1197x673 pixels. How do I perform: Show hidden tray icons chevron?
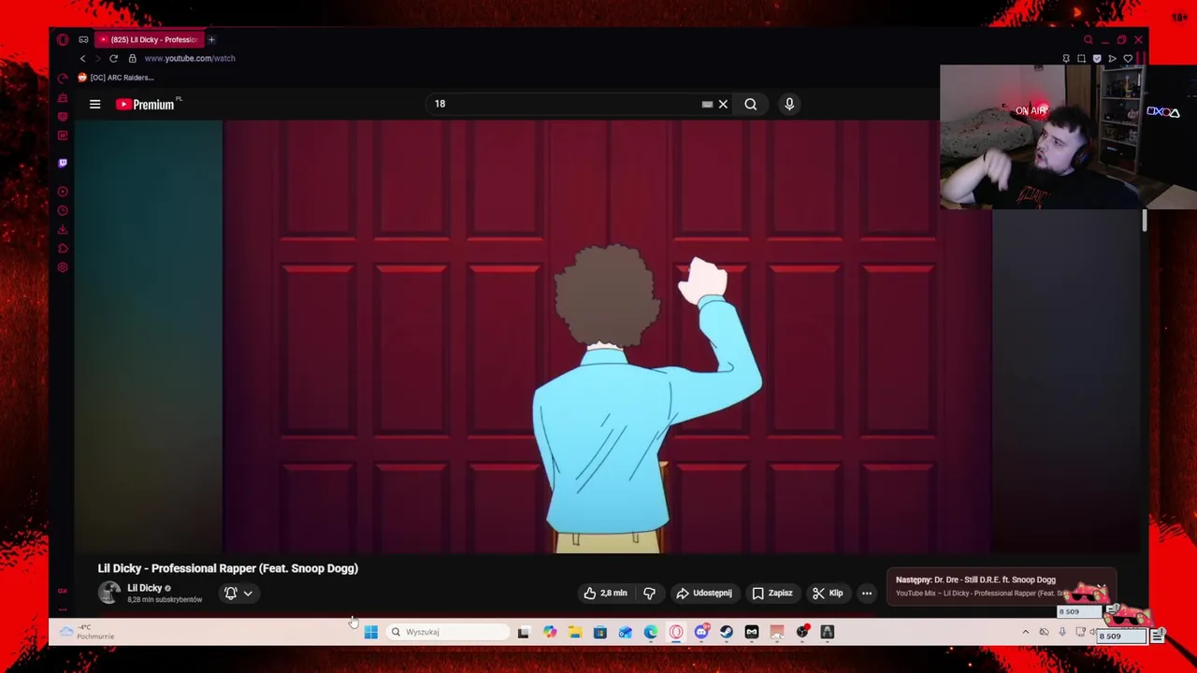tap(1026, 633)
